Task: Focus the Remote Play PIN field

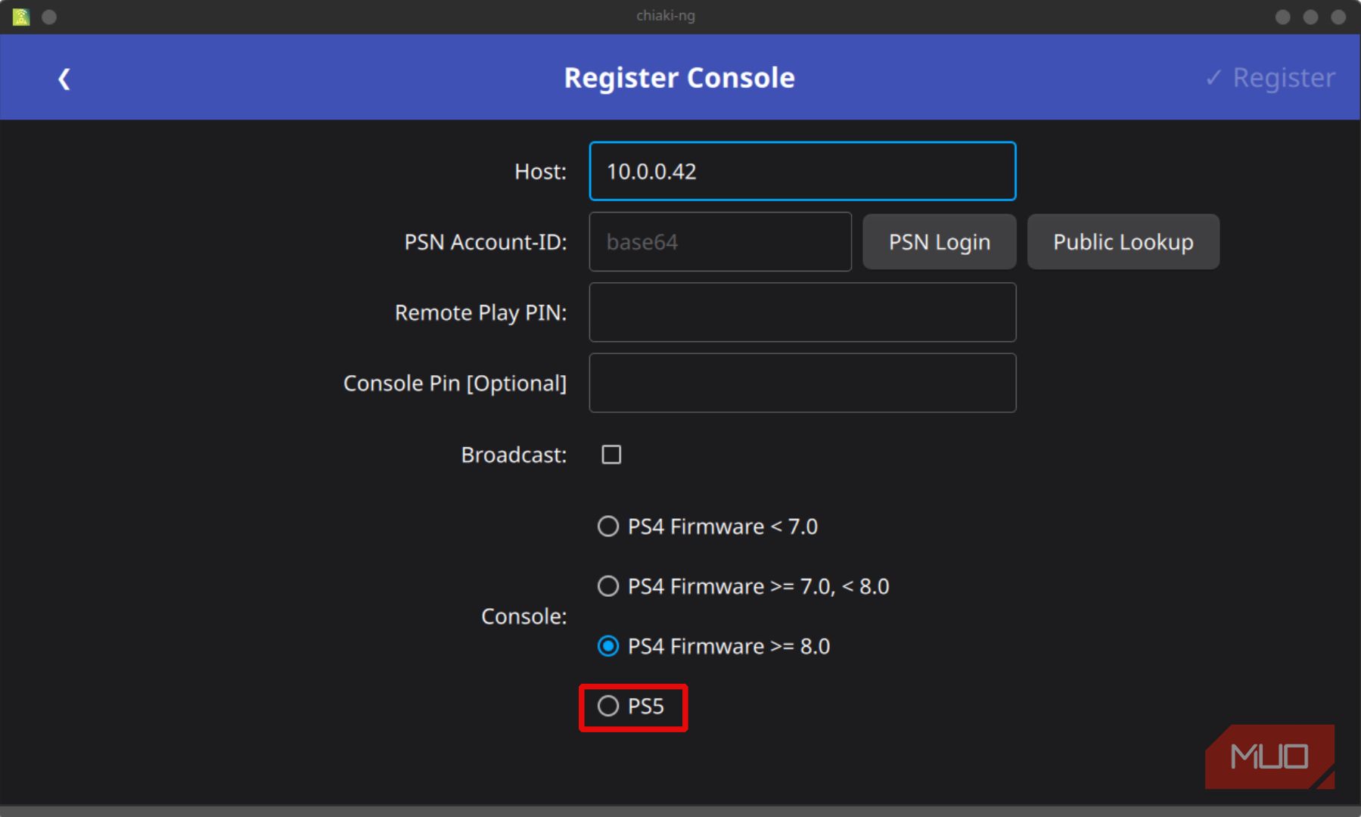Action: pos(802,312)
